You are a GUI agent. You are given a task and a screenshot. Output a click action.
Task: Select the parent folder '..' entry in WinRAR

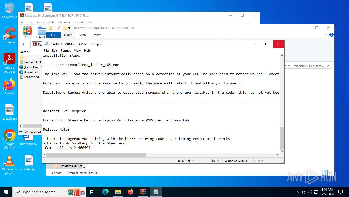tap(24, 57)
